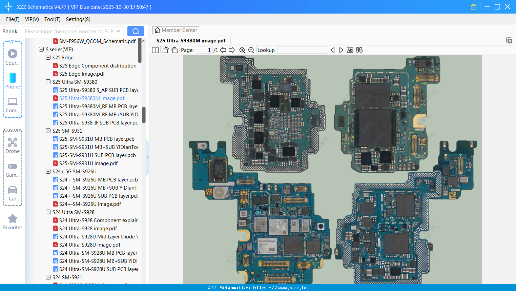
Task: Select the S25 Ultra-S9380M image.pdf tab
Action: pyautogui.click(x=191, y=41)
